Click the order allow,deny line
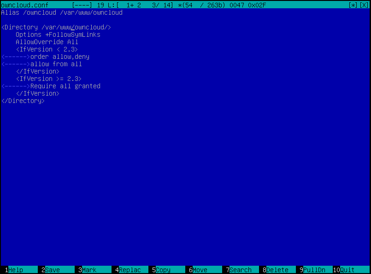 [x=60, y=57]
